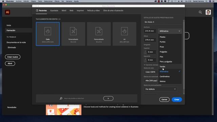Switch to the Móvil tab
Viewport: 217px width, 122px height.
pyautogui.click(x=64, y=11)
